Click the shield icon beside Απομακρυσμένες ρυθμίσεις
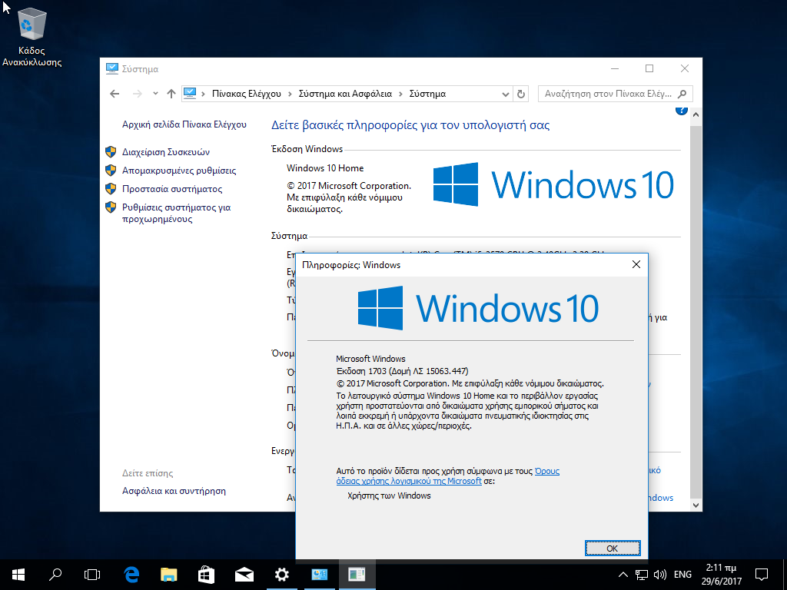This screenshot has width=787, height=590. click(x=111, y=171)
